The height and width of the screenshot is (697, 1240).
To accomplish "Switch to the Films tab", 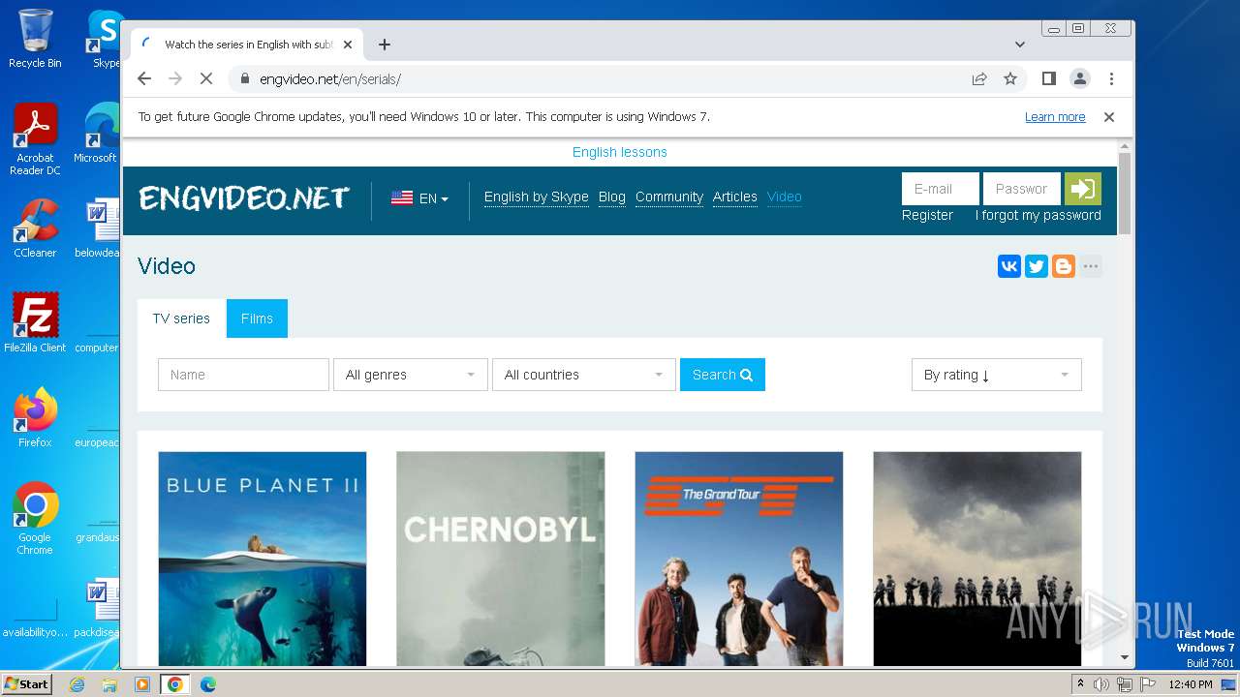I will (x=257, y=318).
